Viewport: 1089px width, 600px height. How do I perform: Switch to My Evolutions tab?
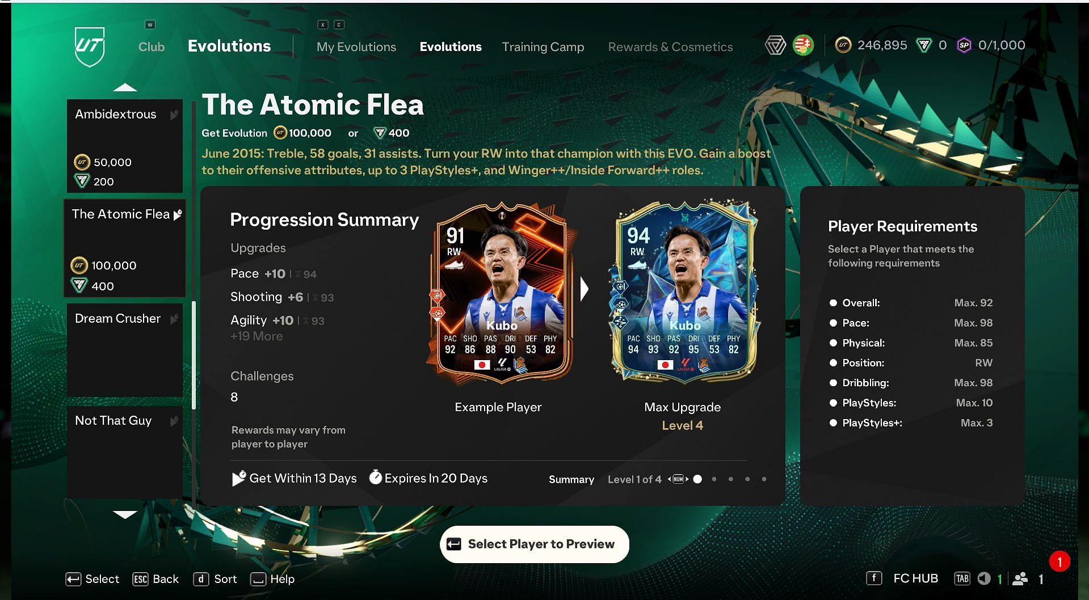tap(356, 47)
